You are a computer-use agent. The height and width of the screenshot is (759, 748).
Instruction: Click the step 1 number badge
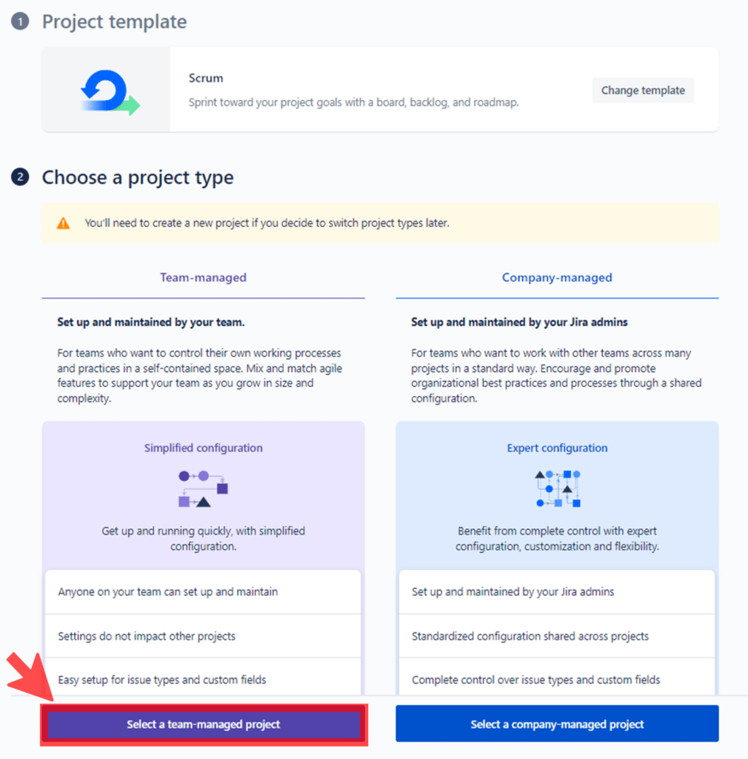point(21,21)
